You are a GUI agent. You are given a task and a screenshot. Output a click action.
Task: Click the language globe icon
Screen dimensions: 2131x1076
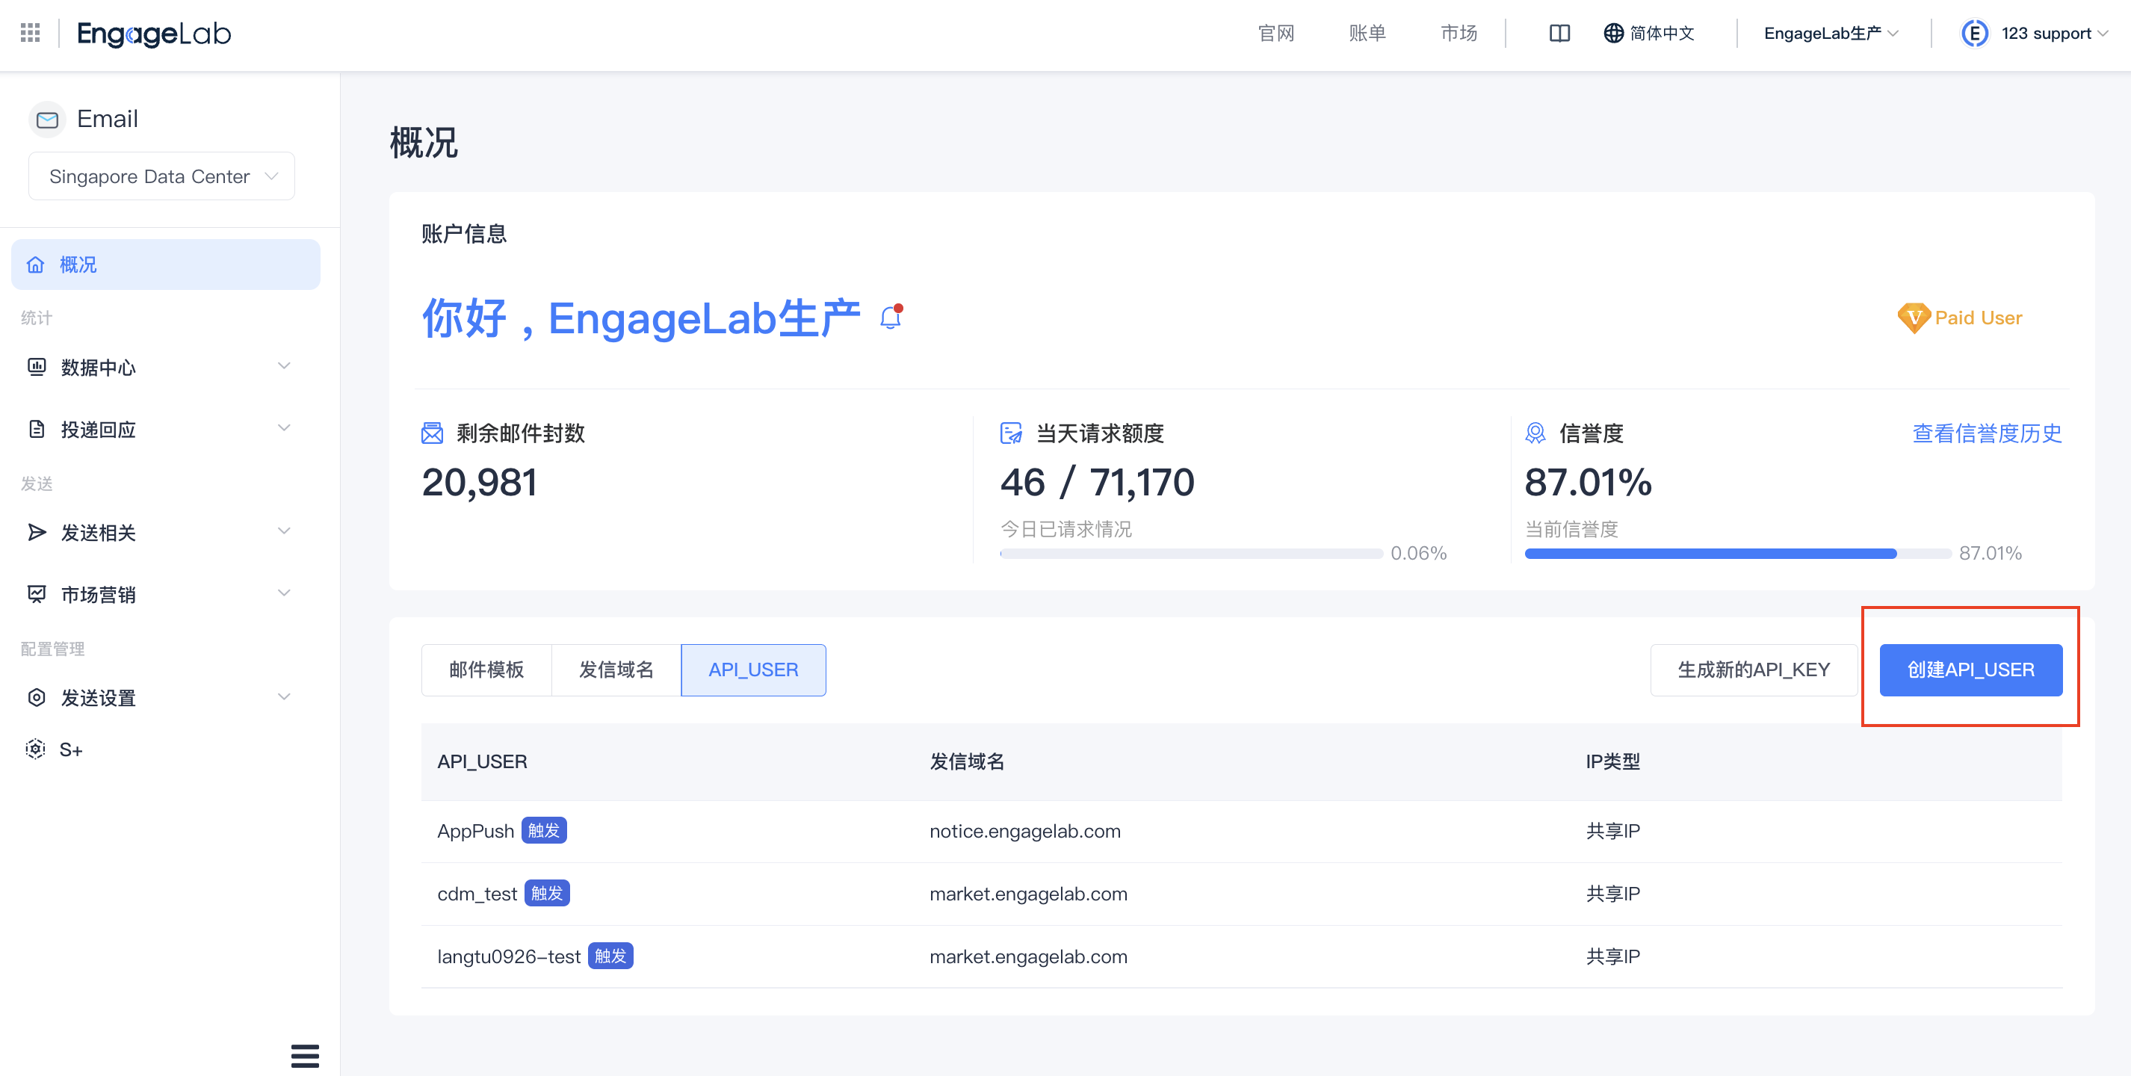click(1612, 33)
